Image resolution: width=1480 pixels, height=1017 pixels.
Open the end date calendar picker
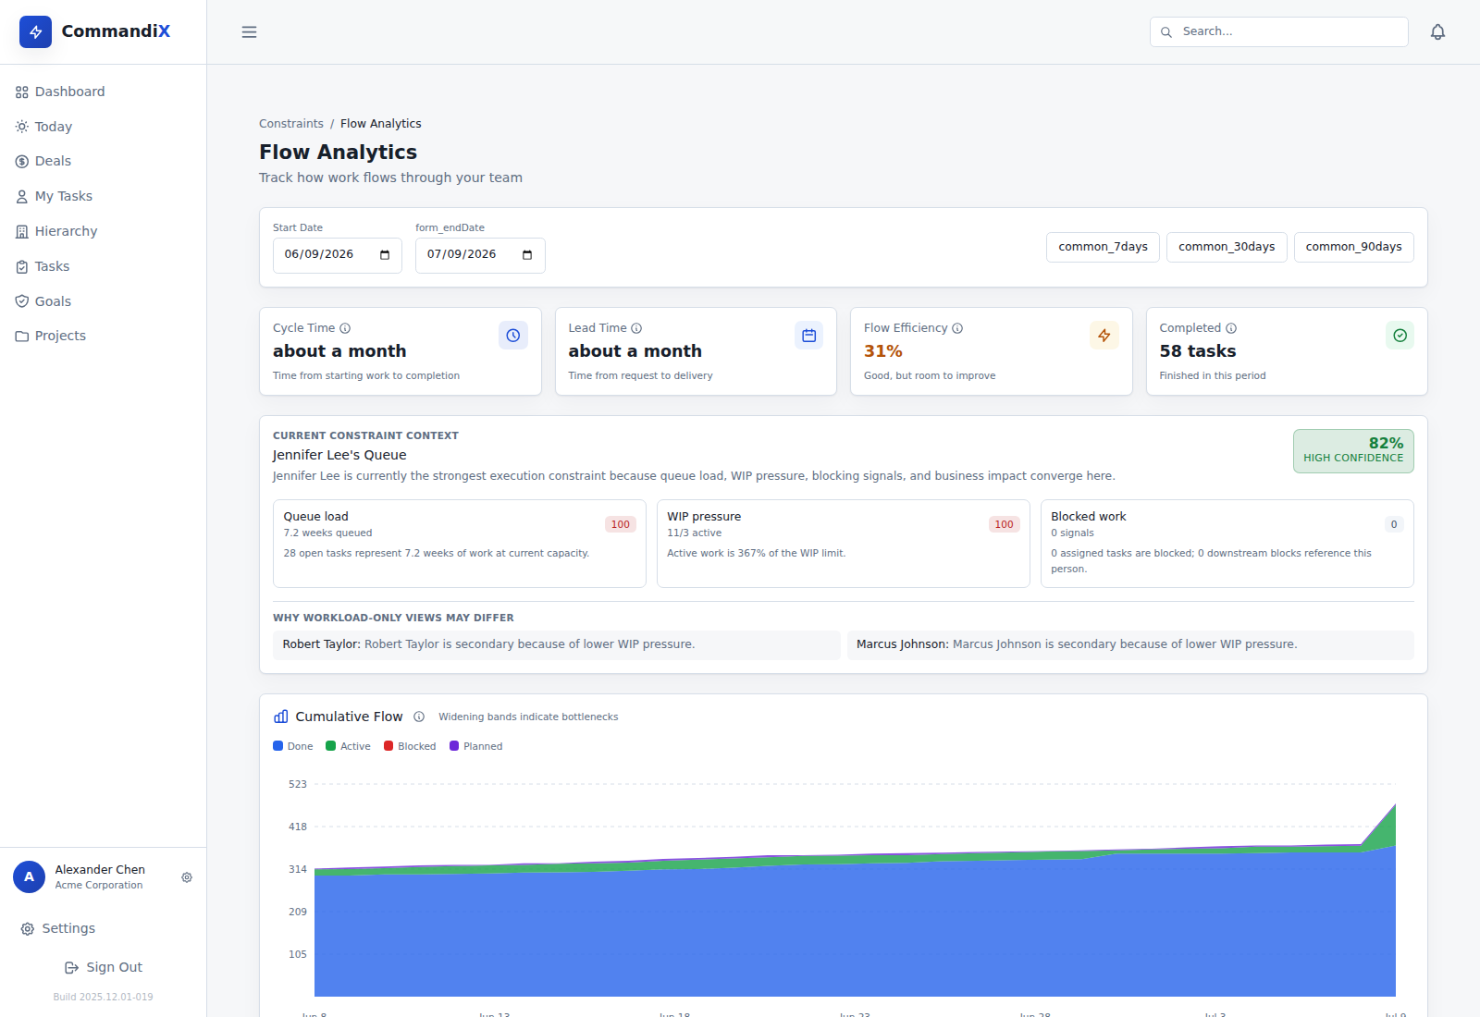pos(527,255)
